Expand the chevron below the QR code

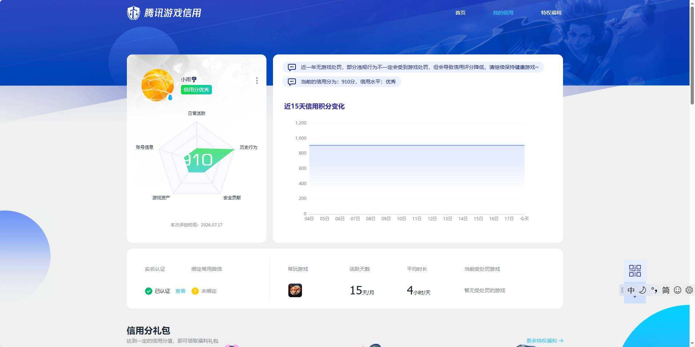(x=635, y=297)
